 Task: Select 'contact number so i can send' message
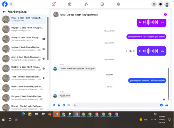click(146, 37)
